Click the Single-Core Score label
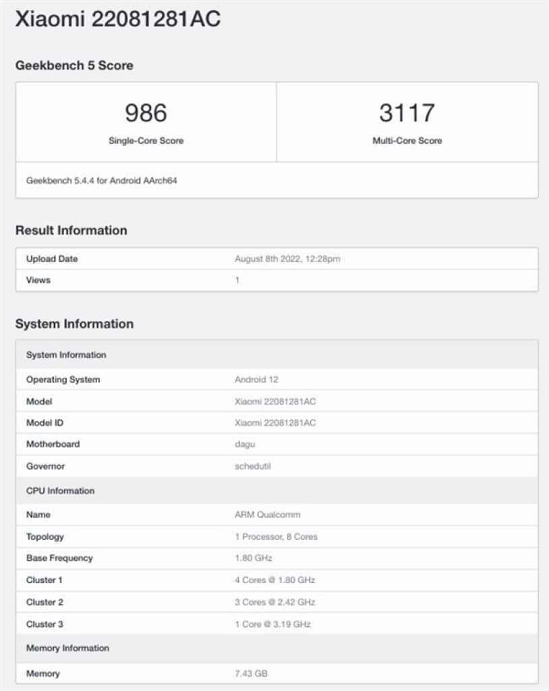This screenshot has width=549, height=691. point(146,141)
